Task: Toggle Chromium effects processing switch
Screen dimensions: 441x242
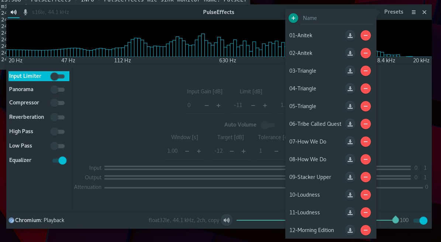Action: (x=420, y=221)
